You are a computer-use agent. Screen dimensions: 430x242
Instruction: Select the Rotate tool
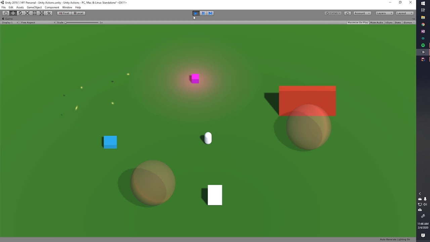pos(20,13)
